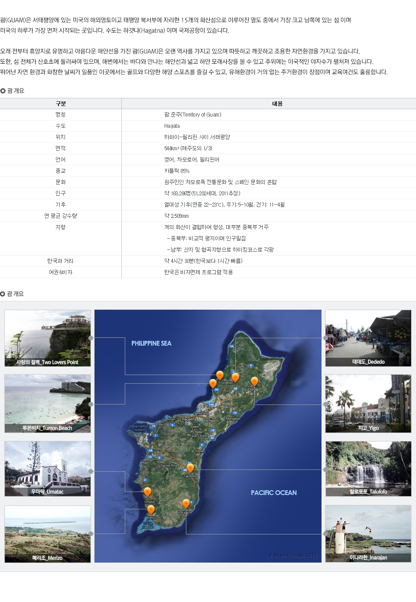Select the orange pin above Talofofo label
Image resolution: width=416 pixels, height=602 pixels.
(190, 468)
